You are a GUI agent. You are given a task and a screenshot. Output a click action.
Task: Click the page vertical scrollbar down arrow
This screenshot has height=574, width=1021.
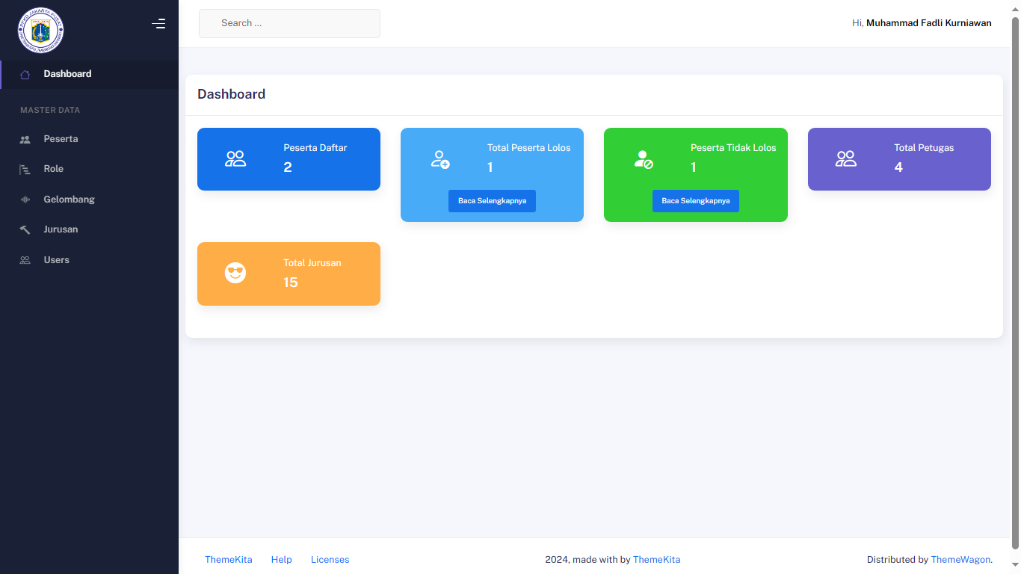point(1015,565)
